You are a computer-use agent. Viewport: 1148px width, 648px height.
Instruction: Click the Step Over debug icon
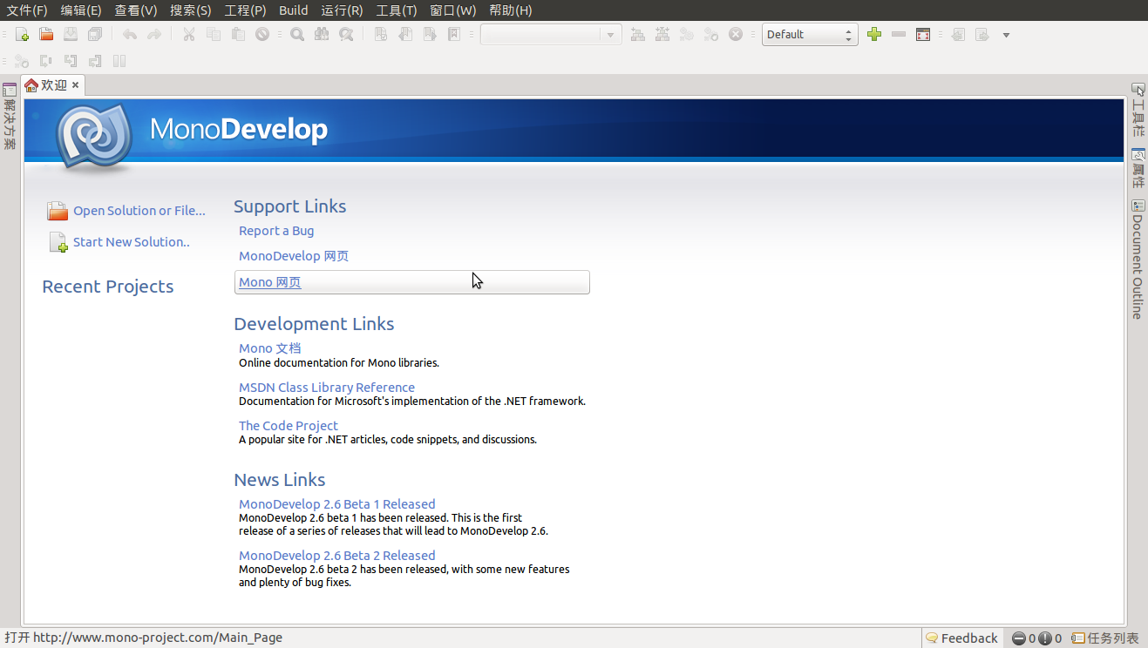click(46, 61)
